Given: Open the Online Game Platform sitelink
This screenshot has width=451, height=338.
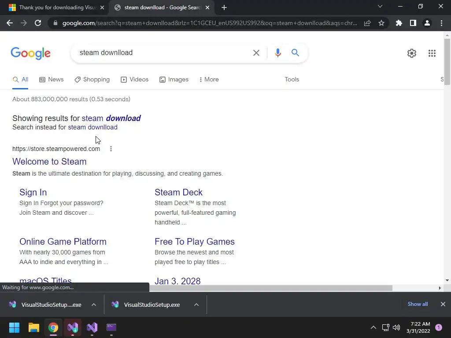Looking at the screenshot, I should point(63,242).
